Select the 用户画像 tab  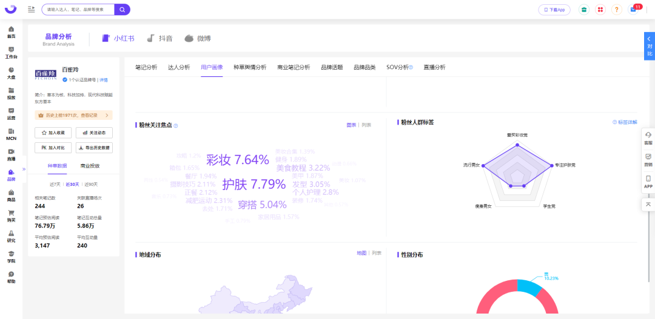pyautogui.click(x=212, y=67)
